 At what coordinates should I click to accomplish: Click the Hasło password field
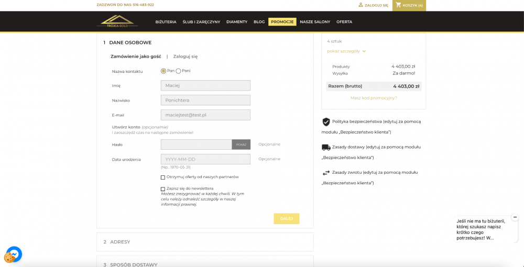pyautogui.click(x=196, y=144)
